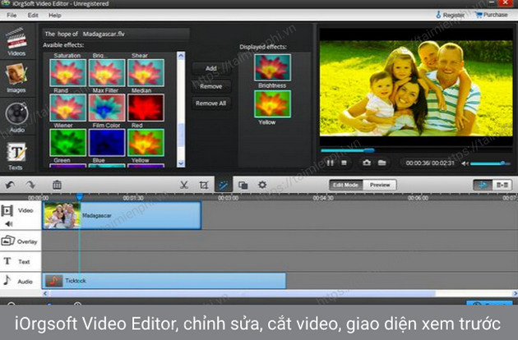This screenshot has width=518, height=340.
Task: Click timeline scroll left arrow
Action: pyautogui.click(x=45, y=293)
